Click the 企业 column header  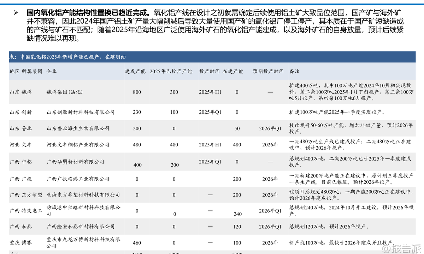point(52,71)
